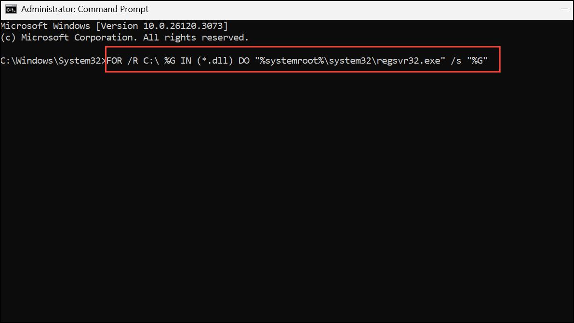Click the "Microsoft Corporation" copyright text
This screenshot has height=323, width=574.
[78, 38]
